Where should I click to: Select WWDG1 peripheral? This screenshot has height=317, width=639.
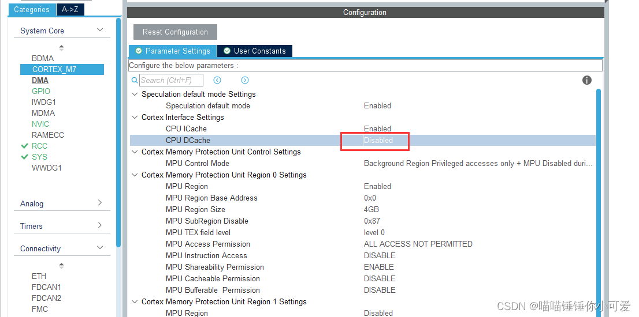[x=46, y=168]
